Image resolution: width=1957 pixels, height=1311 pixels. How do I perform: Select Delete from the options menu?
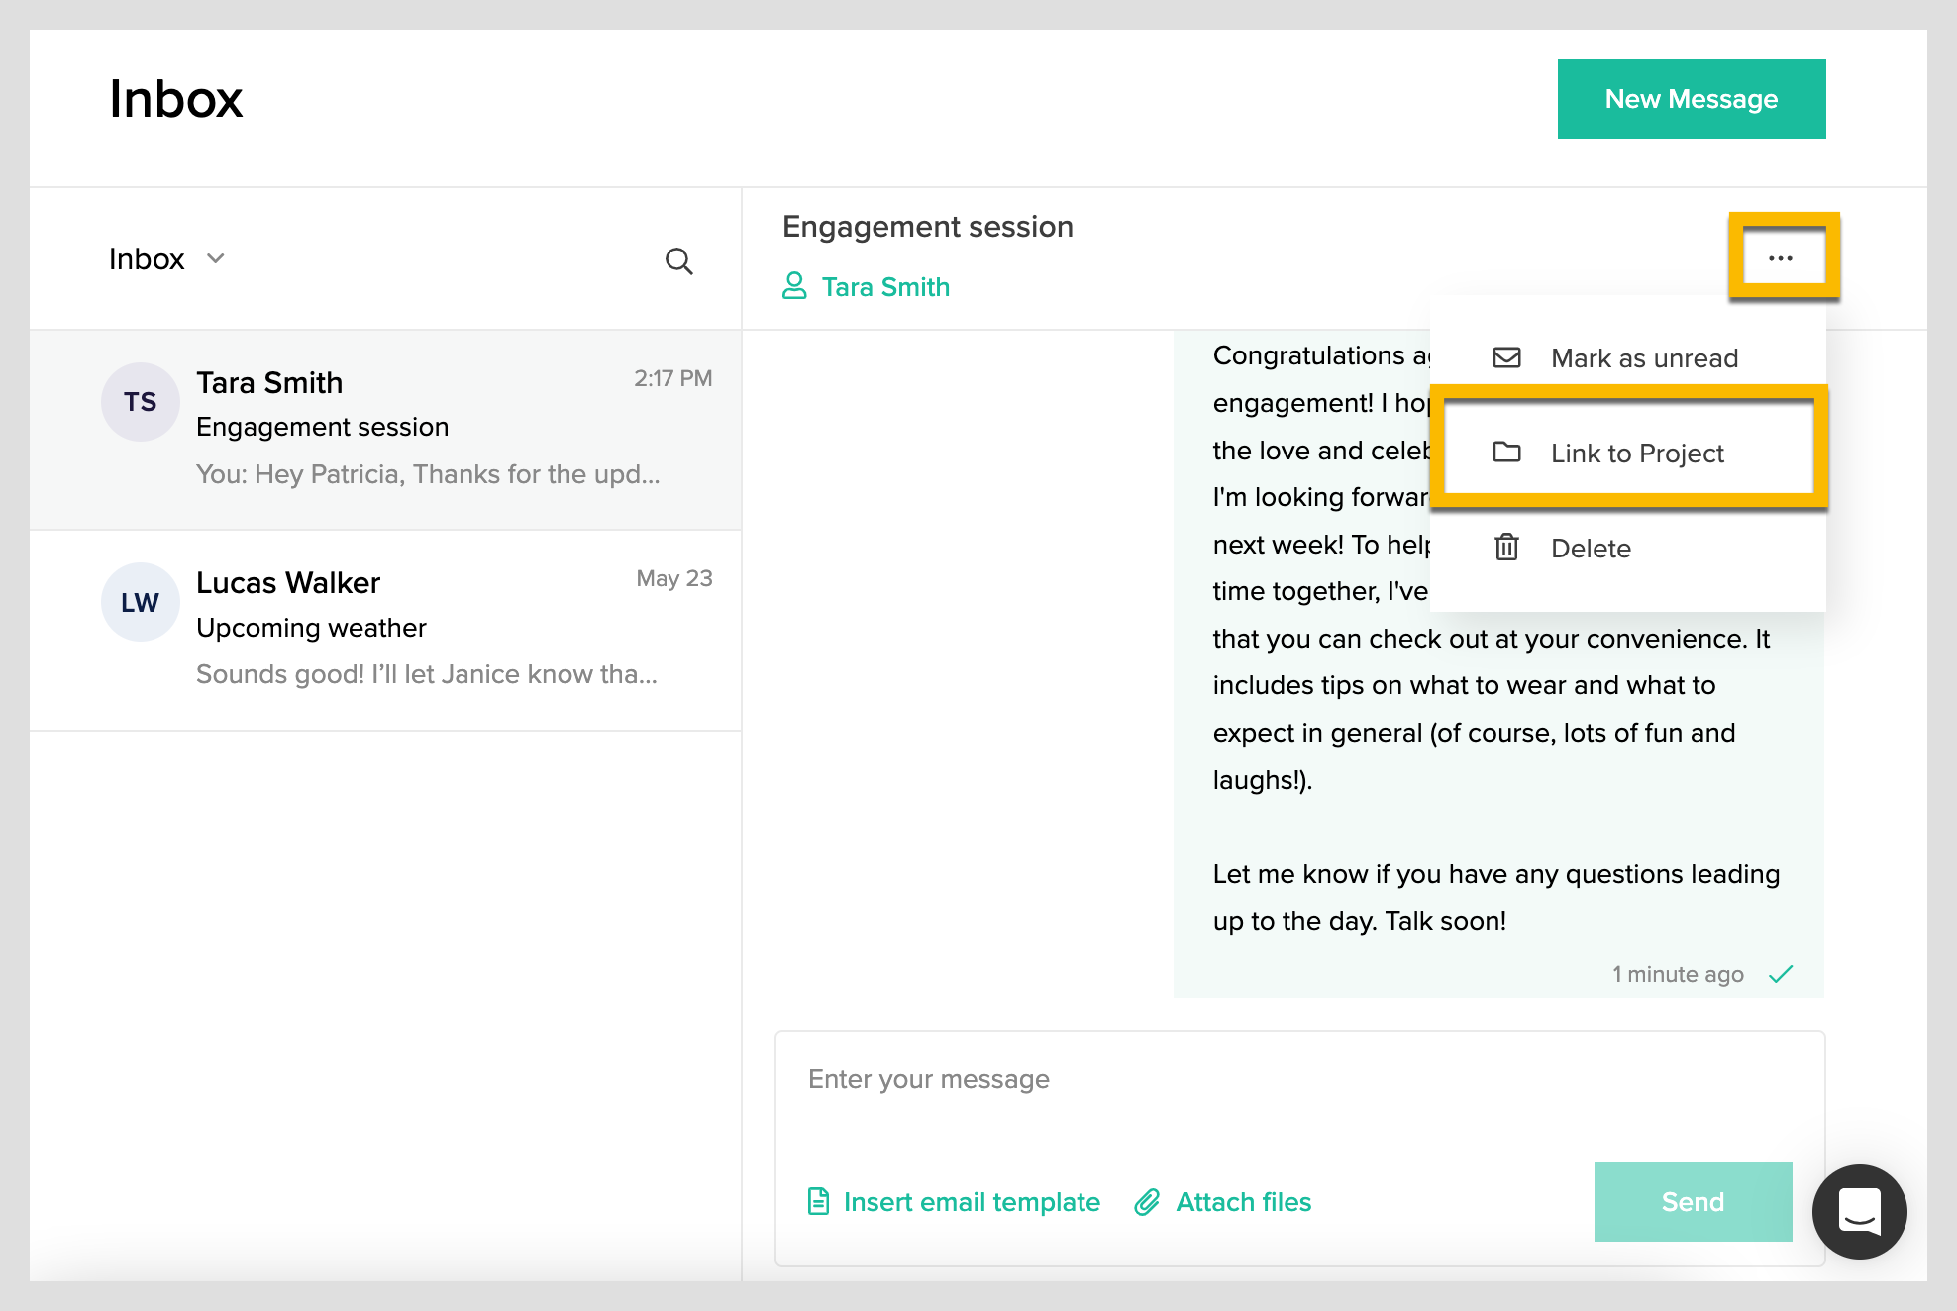(1590, 549)
